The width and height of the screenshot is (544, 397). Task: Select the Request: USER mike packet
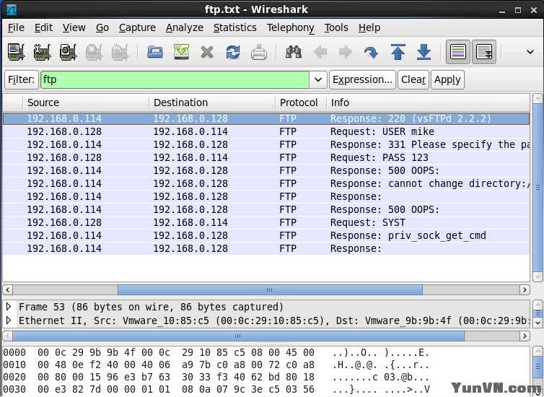[x=266, y=131]
